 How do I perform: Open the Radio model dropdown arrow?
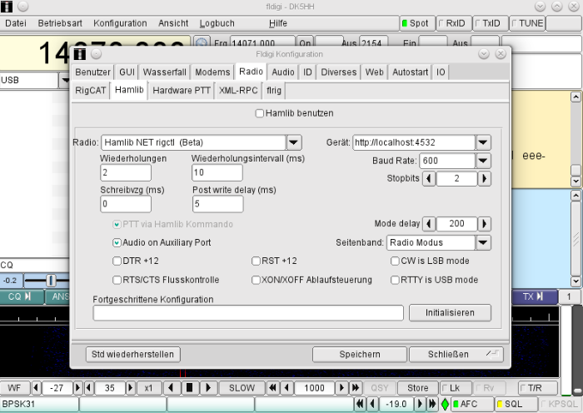point(293,142)
